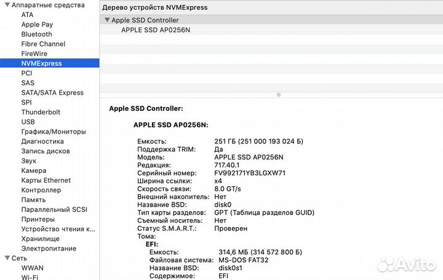Click capacity value 251 ГБ (251 000 193 024 Б)

258,142
